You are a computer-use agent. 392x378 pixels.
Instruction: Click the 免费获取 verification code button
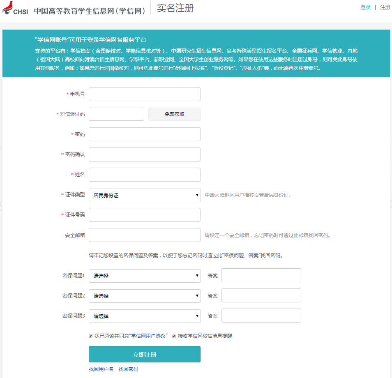[174, 114]
